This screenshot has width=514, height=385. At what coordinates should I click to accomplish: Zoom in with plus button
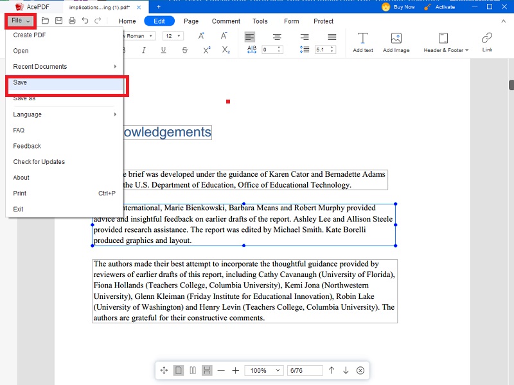coord(235,371)
